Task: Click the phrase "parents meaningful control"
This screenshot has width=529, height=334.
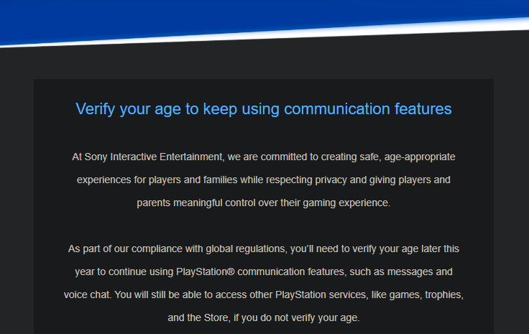Action: pos(197,203)
